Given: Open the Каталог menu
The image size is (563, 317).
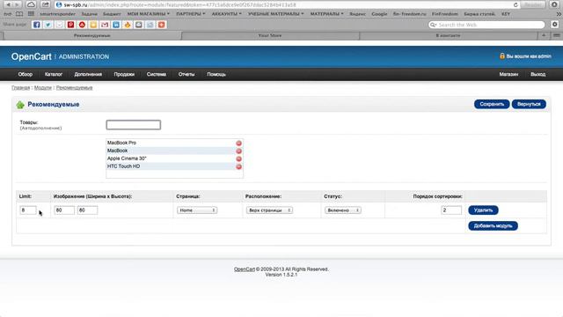Looking at the screenshot, I should (x=54, y=74).
